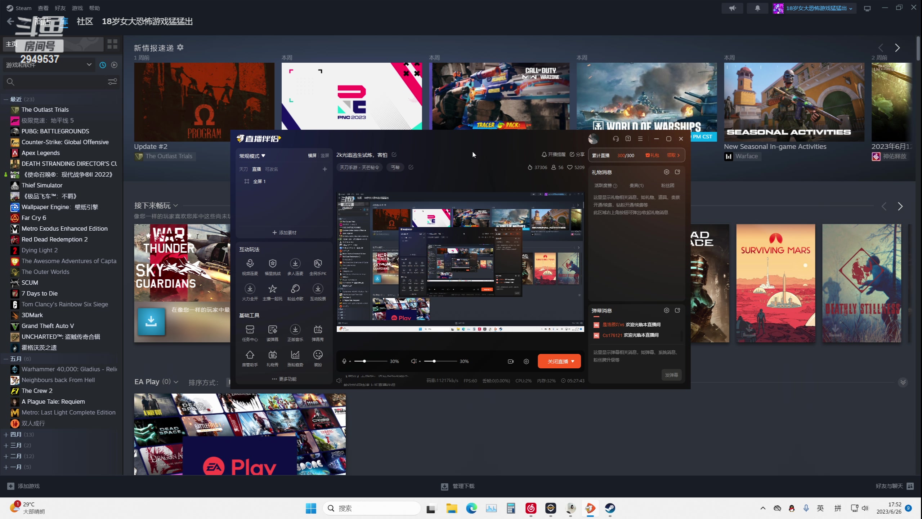Click the 多人连麦 icon in 互动玩法

295,263
